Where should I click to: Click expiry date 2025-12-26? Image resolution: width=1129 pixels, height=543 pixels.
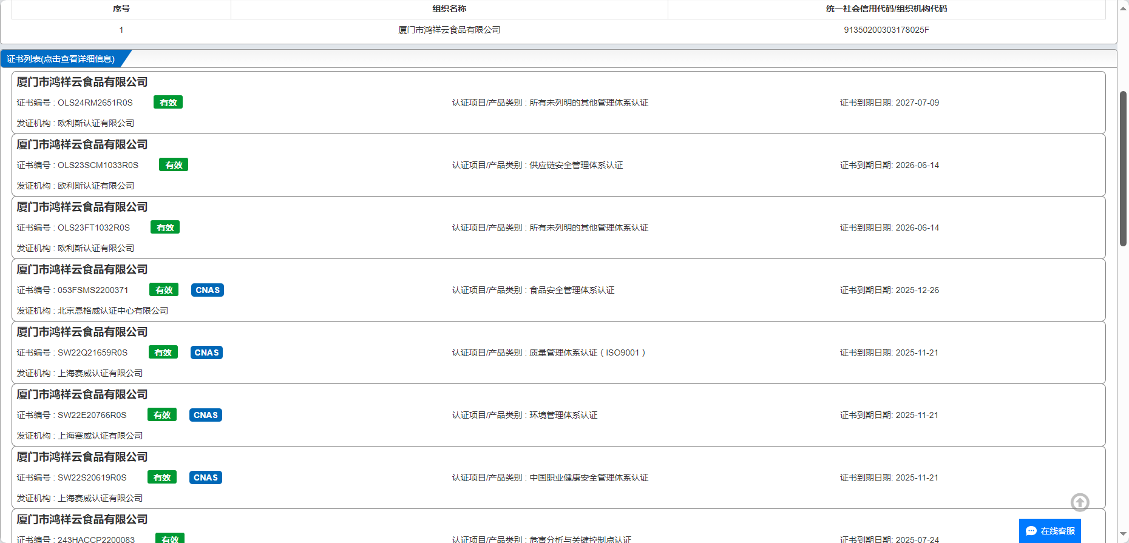tap(917, 290)
